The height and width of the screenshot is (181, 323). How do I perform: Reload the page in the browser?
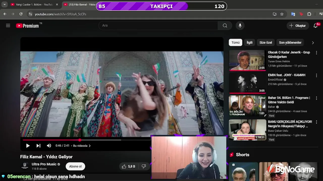pyautogui.click(x=21, y=14)
